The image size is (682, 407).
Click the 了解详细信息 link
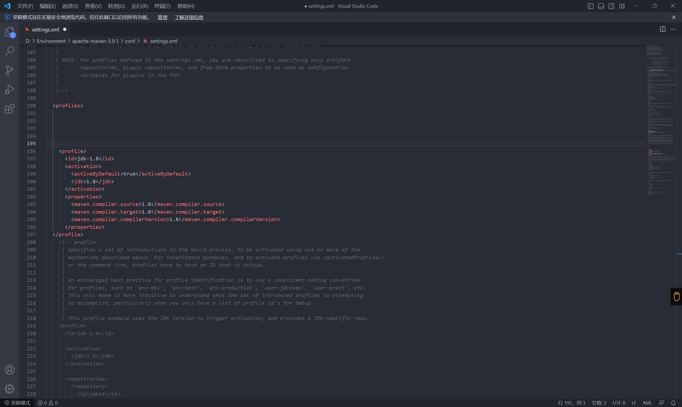[189, 17]
